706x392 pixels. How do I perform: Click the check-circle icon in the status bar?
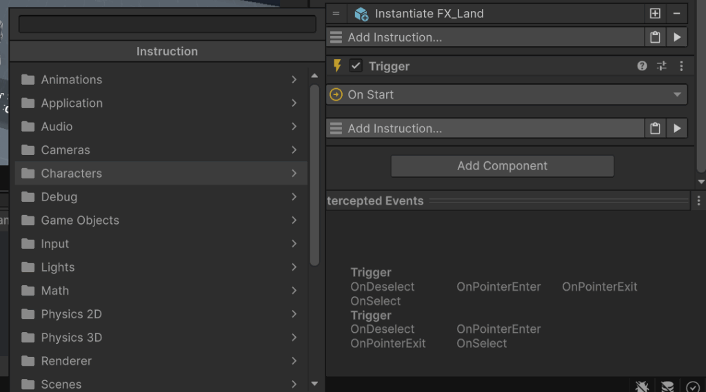pos(693,386)
